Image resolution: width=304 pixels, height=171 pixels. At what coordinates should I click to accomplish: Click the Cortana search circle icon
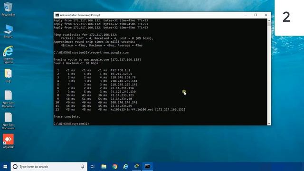point(15,167)
